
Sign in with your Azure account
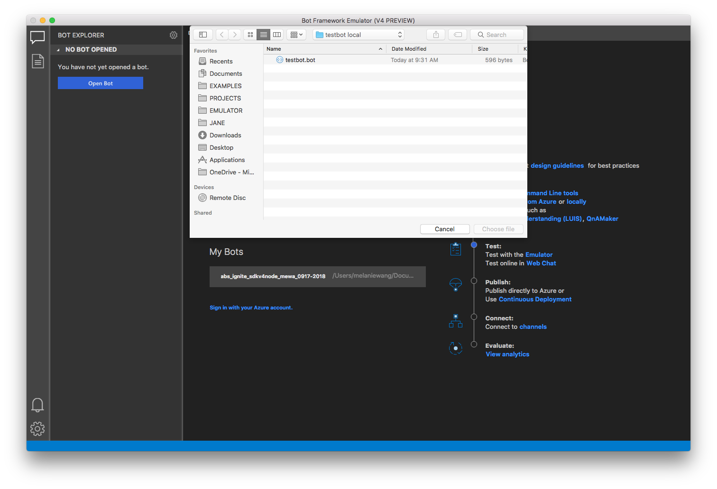pos(251,307)
